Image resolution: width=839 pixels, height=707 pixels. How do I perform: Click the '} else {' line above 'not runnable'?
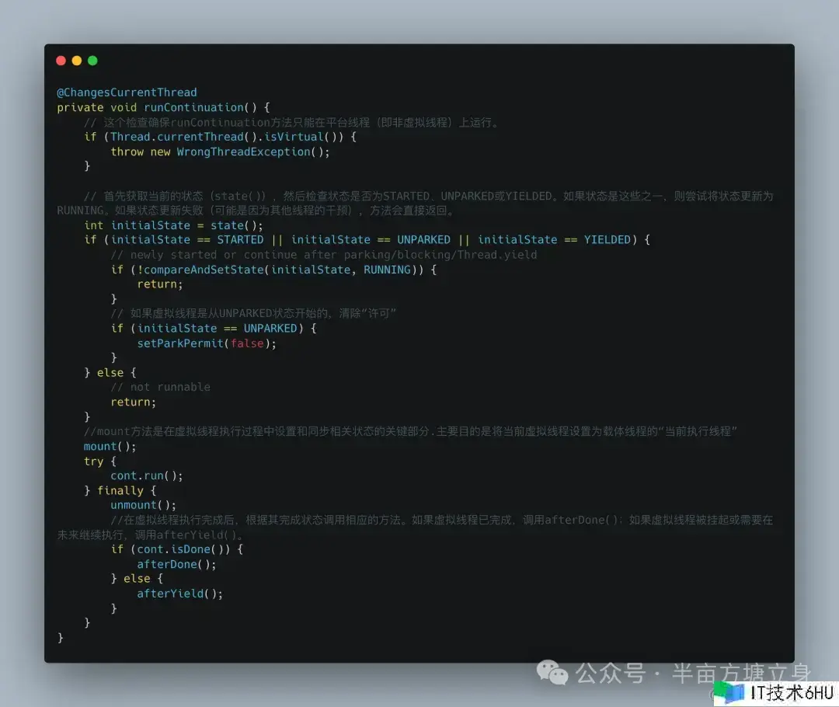click(x=110, y=372)
